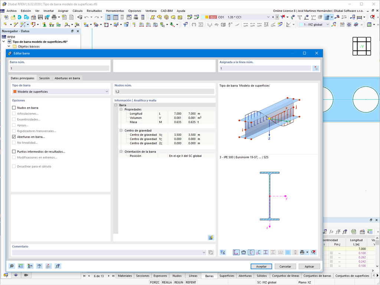Click the print icon under section preview

[302, 252]
